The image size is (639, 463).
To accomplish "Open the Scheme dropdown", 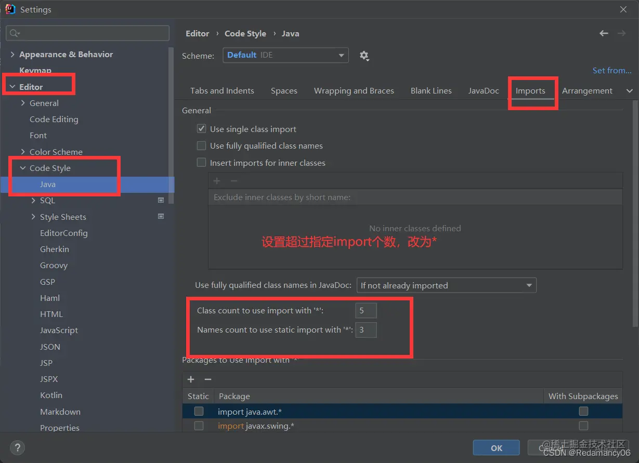I will [x=285, y=55].
